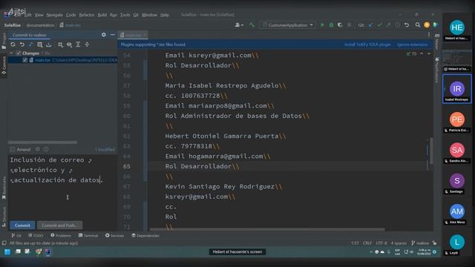Click the orange IDE updates icon
This screenshot has width=475, height=267.
pyautogui.click(x=427, y=24)
